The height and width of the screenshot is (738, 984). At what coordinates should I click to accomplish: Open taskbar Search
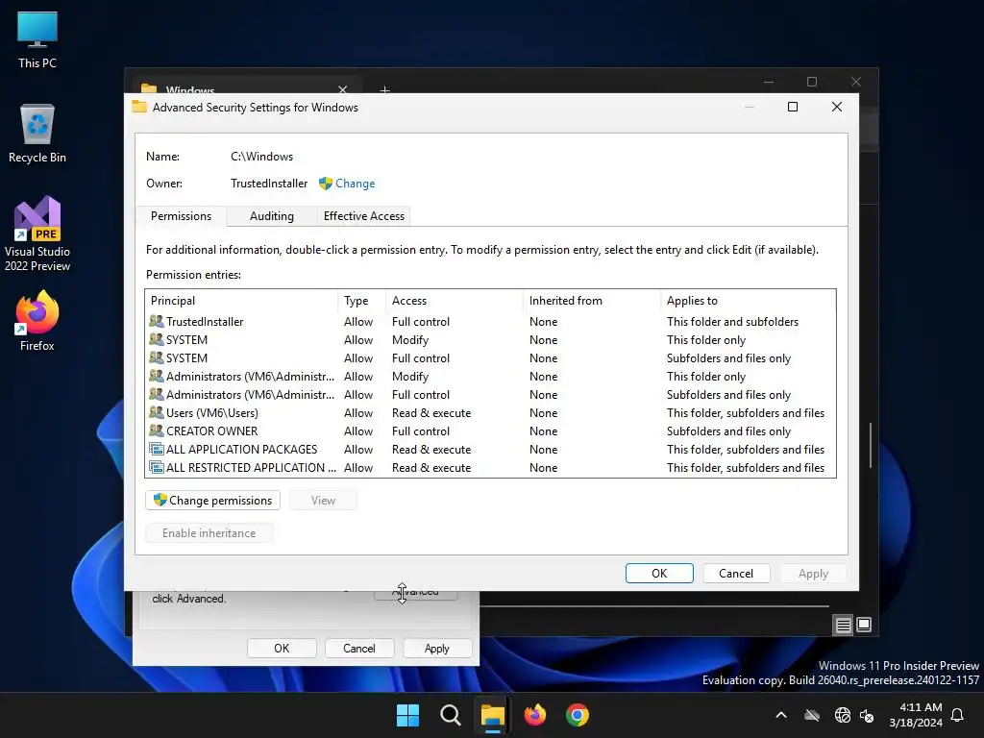click(450, 715)
